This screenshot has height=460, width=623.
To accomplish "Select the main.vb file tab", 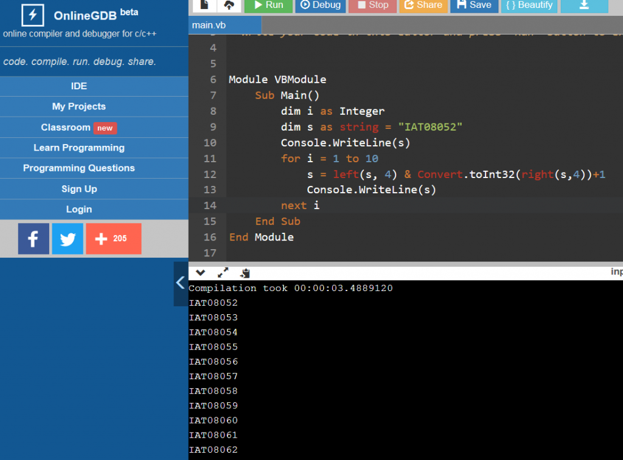I will (x=224, y=25).
